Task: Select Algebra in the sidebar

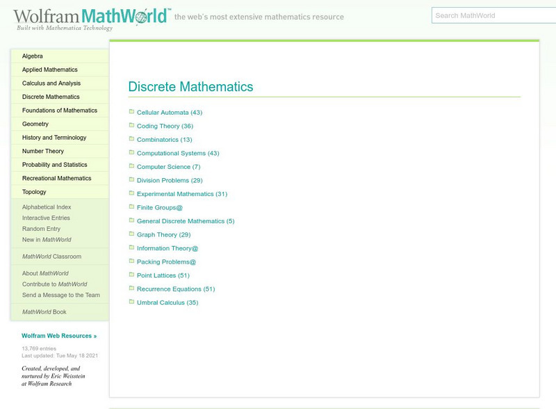Action: 60,56
